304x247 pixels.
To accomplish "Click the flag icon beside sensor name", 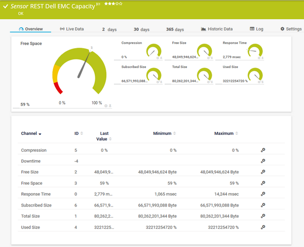I will [98, 4].
